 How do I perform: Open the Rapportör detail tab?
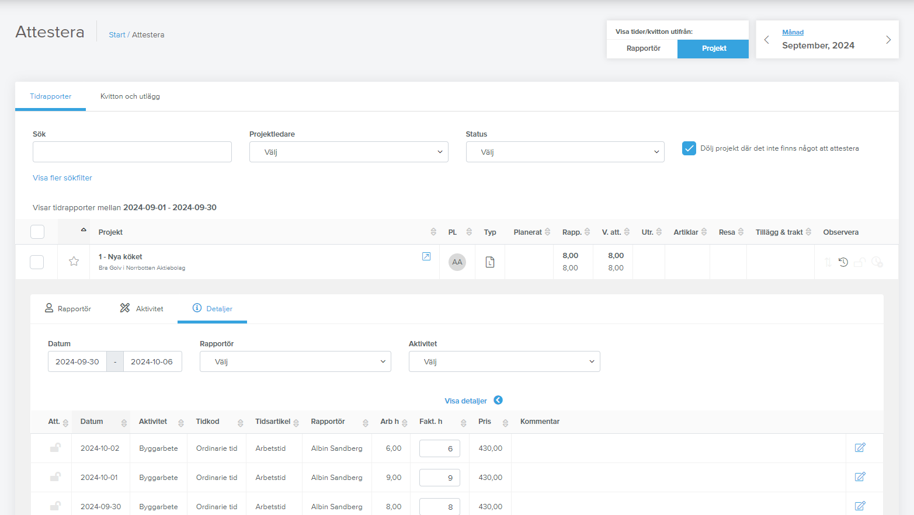[68, 308]
